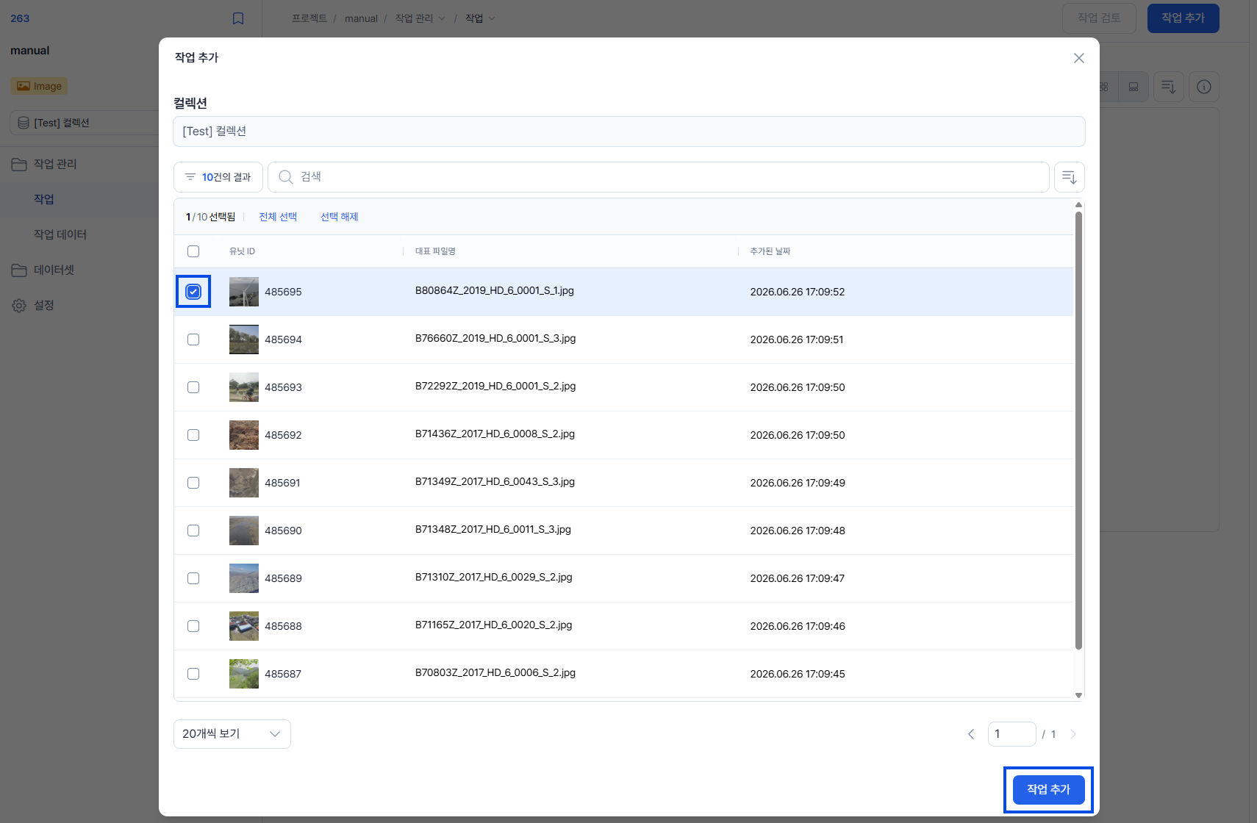Expand the 작업 관리 breadcrumb dropdown

tap(442, 18)
